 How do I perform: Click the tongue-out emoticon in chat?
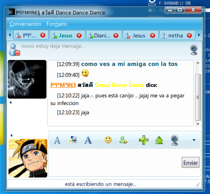(x=85, y=73)
